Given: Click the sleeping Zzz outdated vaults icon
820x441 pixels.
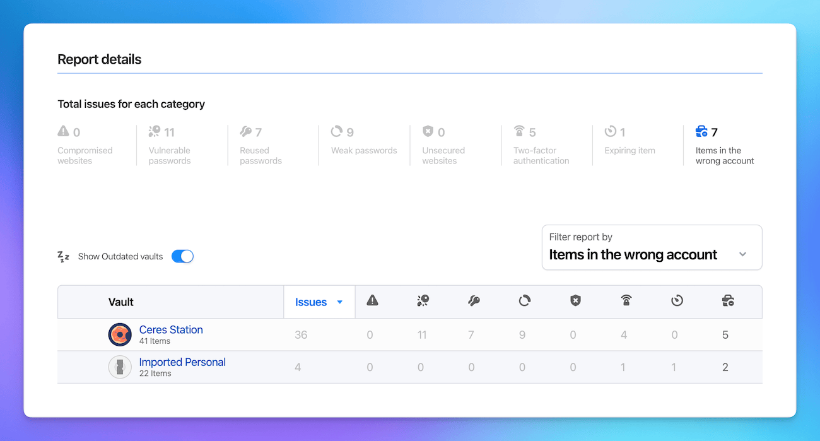Looking at the screenshot, I should coord(63,256).
